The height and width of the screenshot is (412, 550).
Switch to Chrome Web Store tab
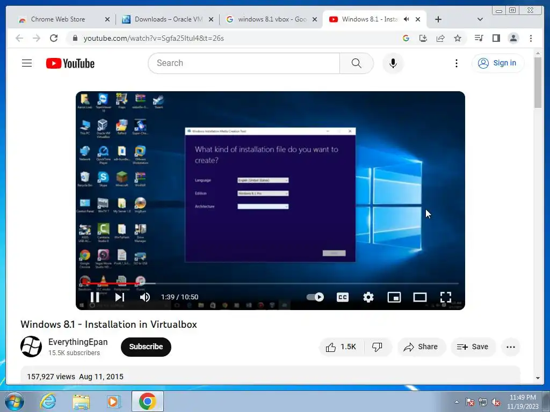pos(58,19)
